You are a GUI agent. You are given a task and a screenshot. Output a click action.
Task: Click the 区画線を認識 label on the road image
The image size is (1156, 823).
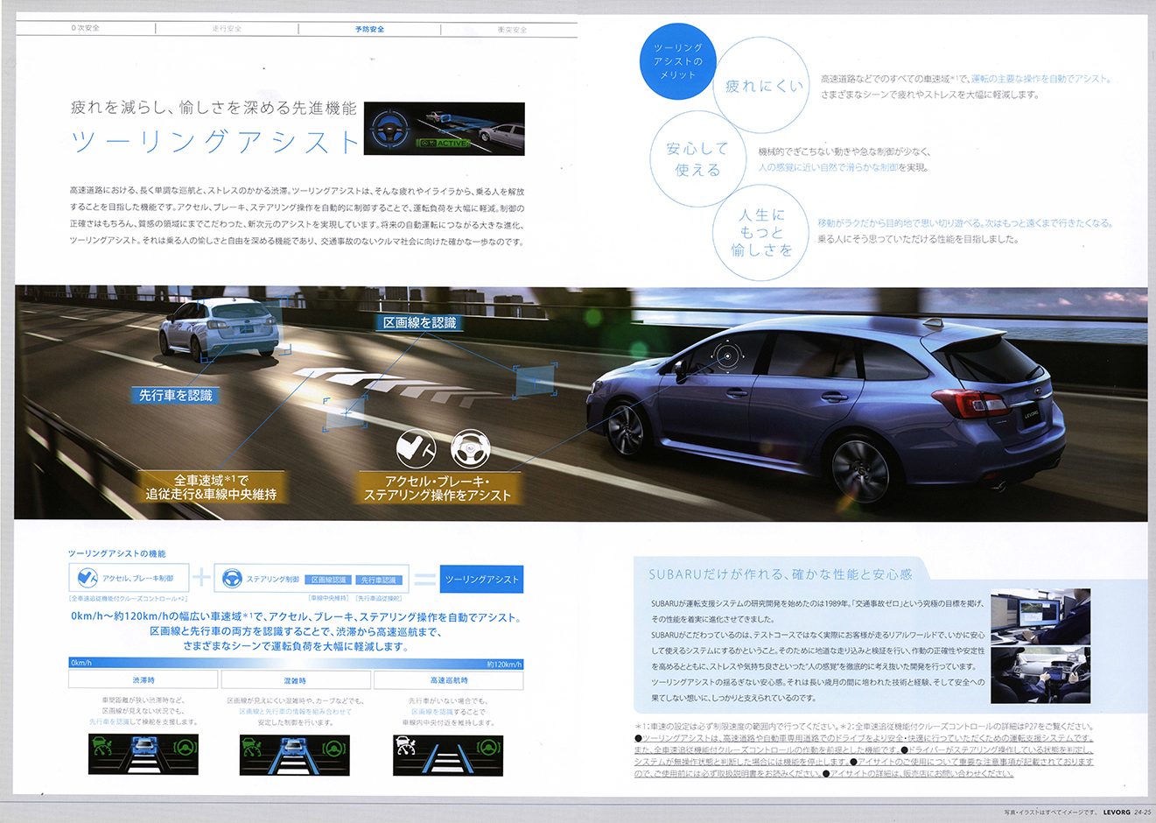[x=419, y=323]
